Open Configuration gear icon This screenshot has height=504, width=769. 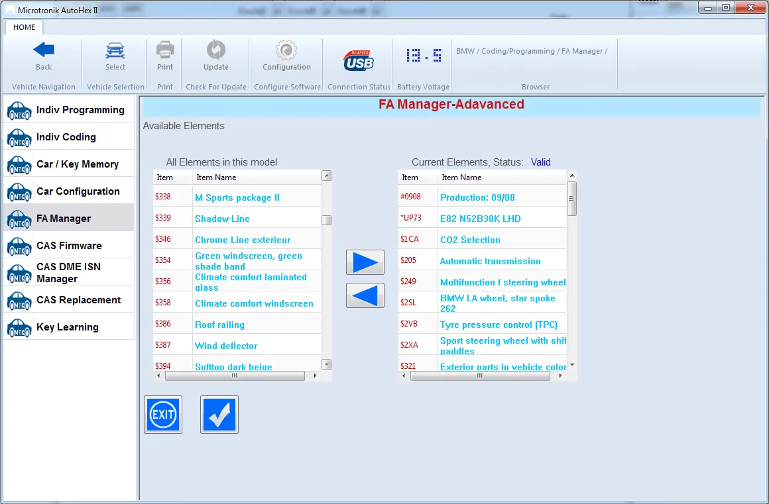tap(286, 50)
